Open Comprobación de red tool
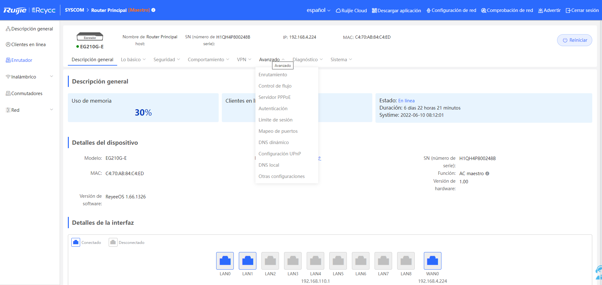Viewport: 602px width, 285px height. (x=507, y=10)
